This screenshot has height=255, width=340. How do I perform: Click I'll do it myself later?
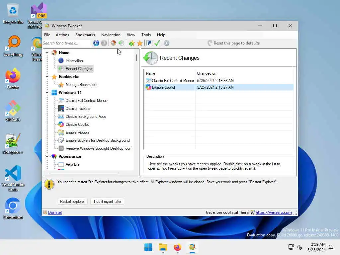point(107,202)
